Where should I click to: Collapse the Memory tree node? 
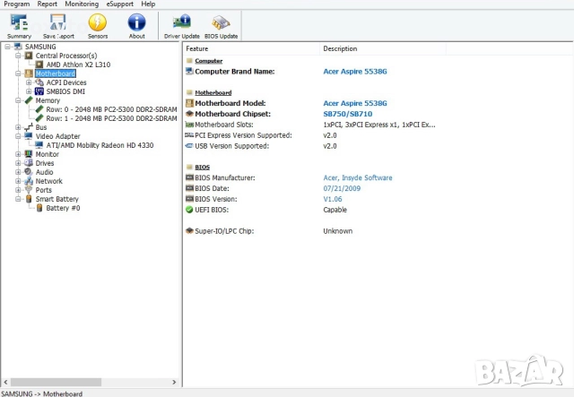pyautogui.click(x=18, y=100)
